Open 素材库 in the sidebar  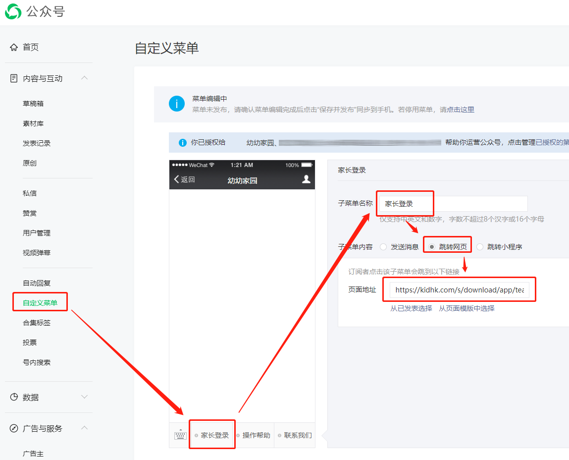(x=33, y=123)
